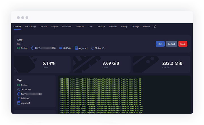Click the header Test server title
204x125 pixels.
pos(20,40)
